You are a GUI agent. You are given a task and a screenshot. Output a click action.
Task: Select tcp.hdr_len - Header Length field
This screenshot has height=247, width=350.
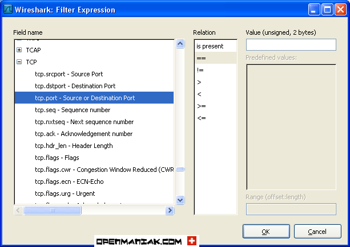point(74,146)
